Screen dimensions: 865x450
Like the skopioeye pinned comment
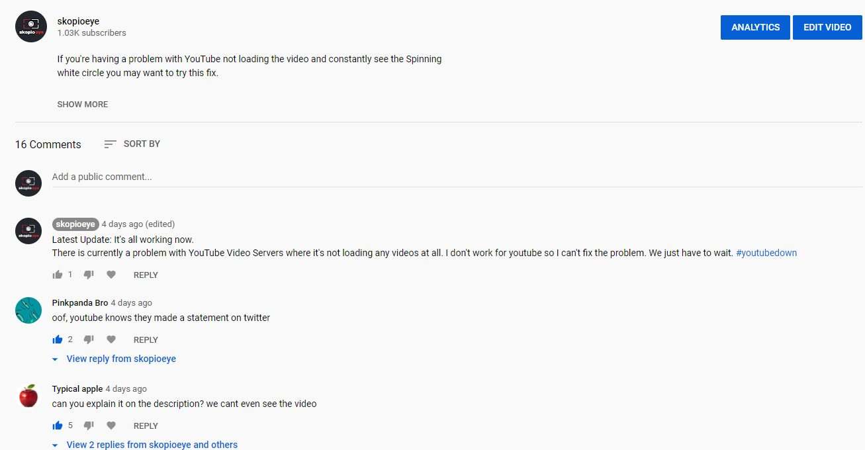pos(58,275)
